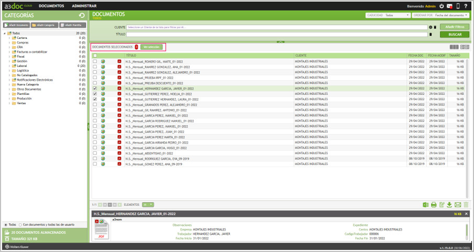Check the ROMERO GIL, MAITE document

pos(95,61)
